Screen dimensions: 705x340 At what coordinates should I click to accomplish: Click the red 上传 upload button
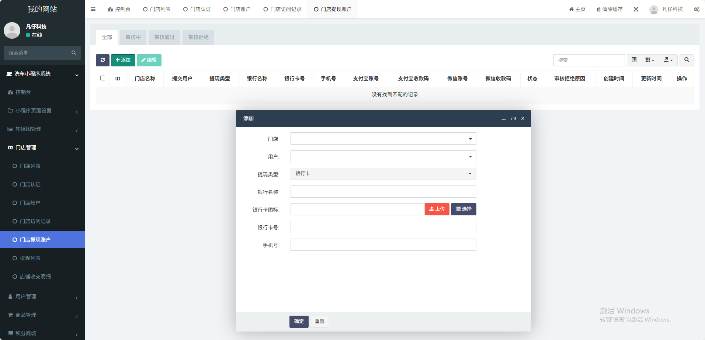pos(437,209)
